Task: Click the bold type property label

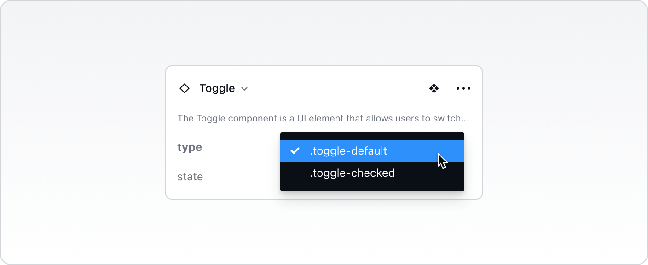Action: click(x=190, y=147)
